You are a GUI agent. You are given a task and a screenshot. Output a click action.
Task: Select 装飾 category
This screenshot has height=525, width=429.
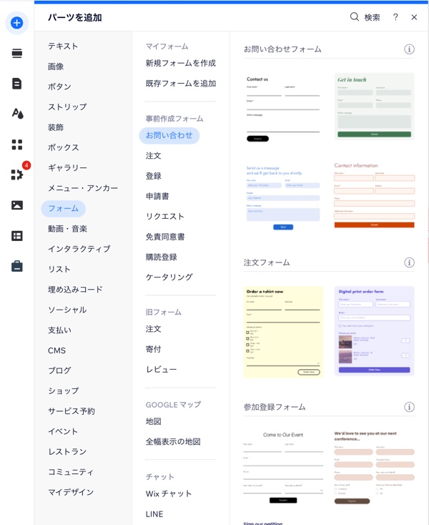click(56, 127)
